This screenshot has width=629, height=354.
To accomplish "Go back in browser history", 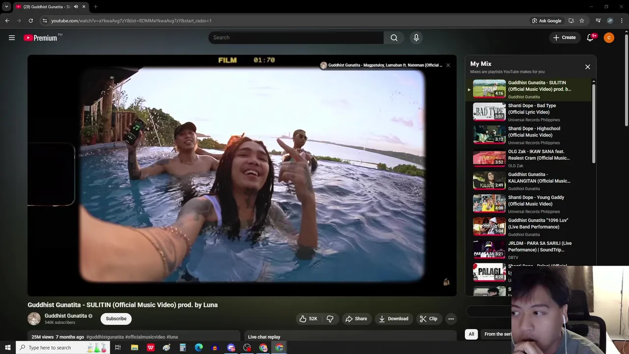I will [x=7, y=21].
